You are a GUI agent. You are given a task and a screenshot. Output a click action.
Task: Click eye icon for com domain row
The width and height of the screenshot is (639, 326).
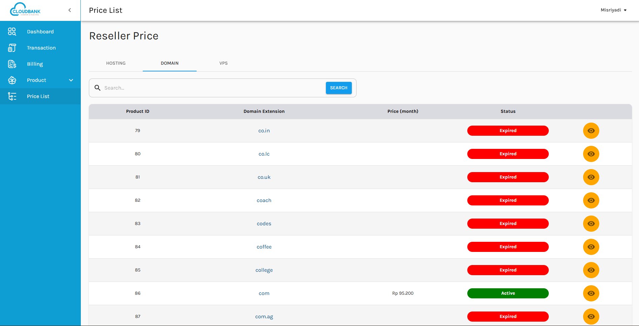pos(591,293)
